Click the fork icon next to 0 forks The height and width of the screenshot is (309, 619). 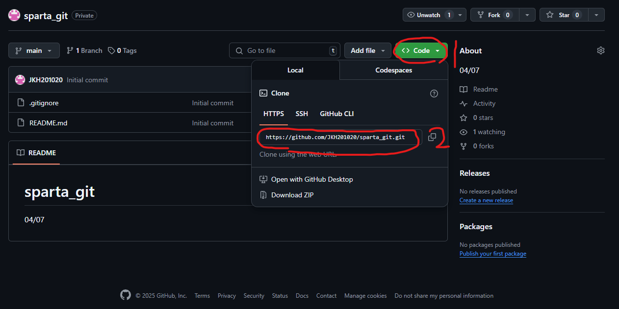464,146
